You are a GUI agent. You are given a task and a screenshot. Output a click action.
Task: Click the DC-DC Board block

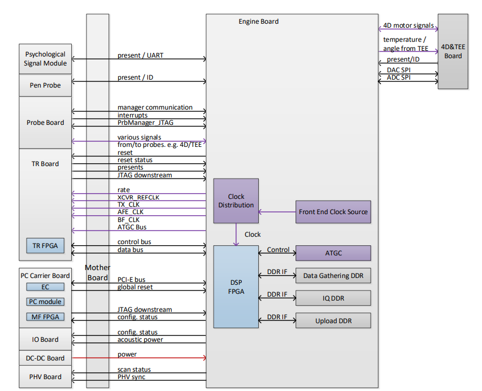pos(45,358)
